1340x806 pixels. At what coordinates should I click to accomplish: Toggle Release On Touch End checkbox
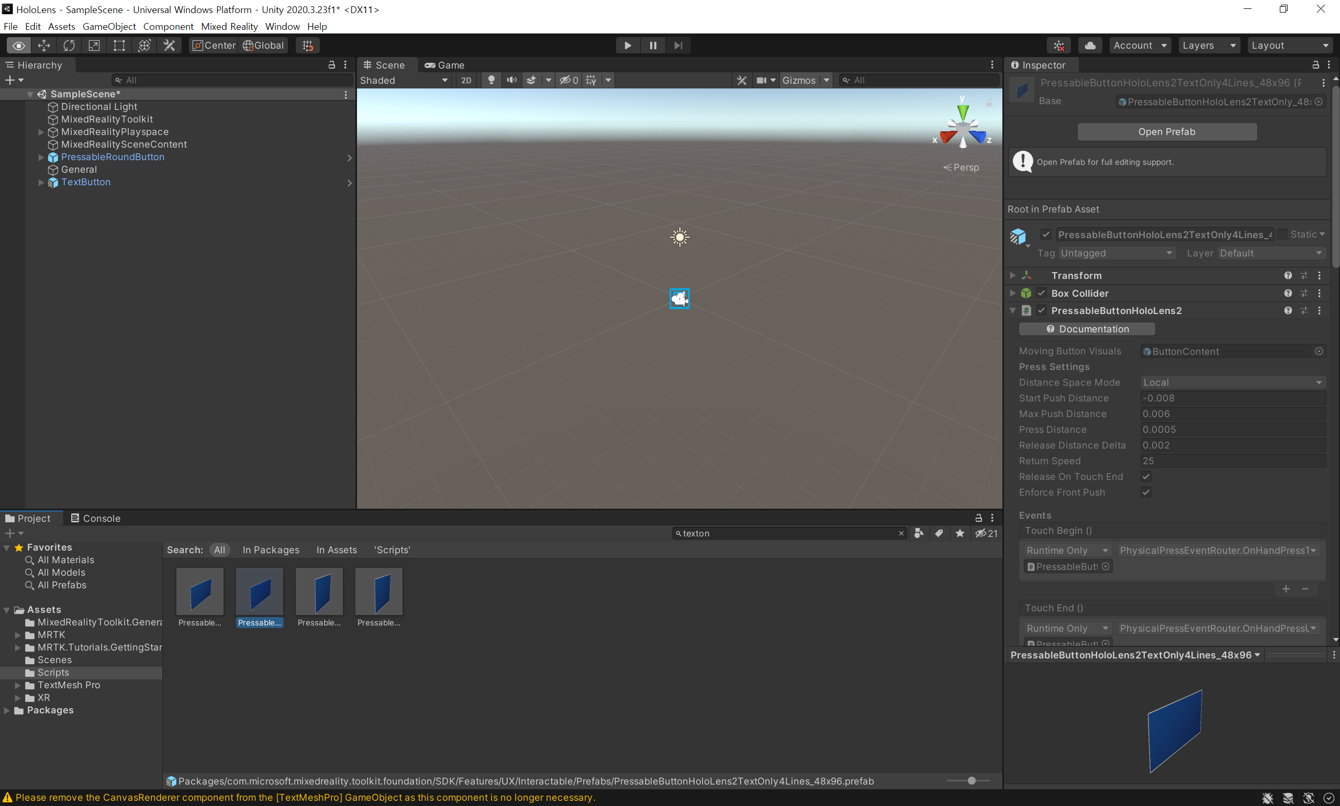pos(1146,476)
